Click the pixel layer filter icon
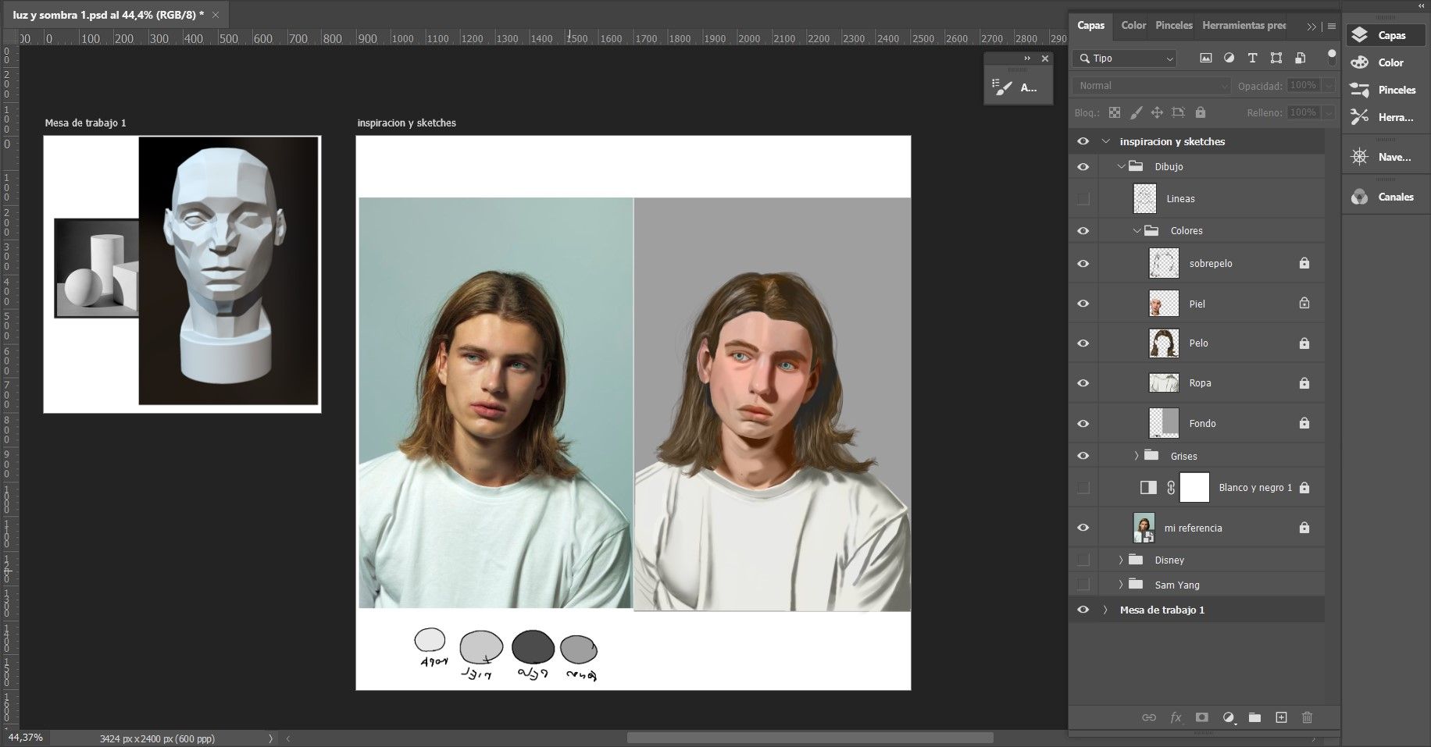The image size is (1431, 747). coord(1205,58)
